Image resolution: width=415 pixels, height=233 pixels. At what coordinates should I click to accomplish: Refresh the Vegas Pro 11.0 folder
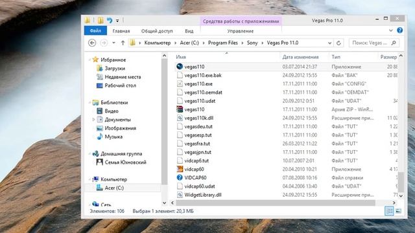pyautogui.click(x=338, y=43)
